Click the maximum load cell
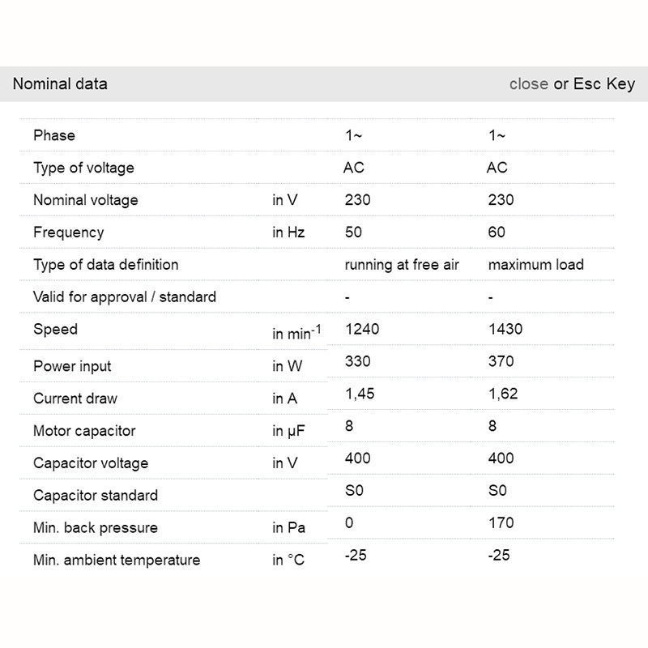The width and height of the screenshot is (648, 648). point(536,265)
